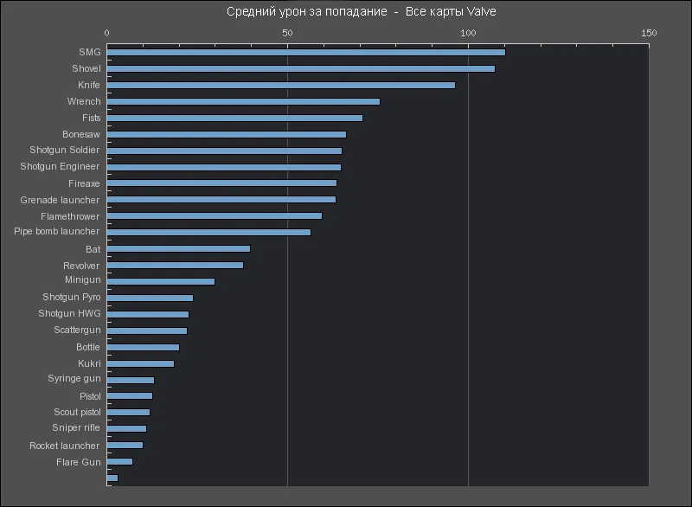
Task: Select the Shovel bar
Action: [300, 69]
